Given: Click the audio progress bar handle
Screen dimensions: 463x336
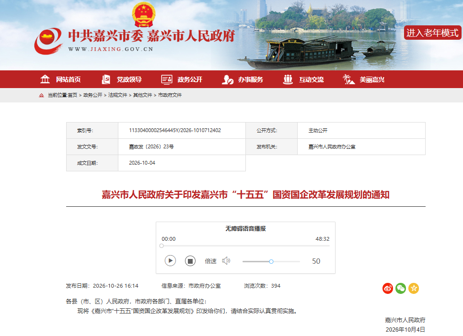Looking at the screenshot, I should 162,246.
